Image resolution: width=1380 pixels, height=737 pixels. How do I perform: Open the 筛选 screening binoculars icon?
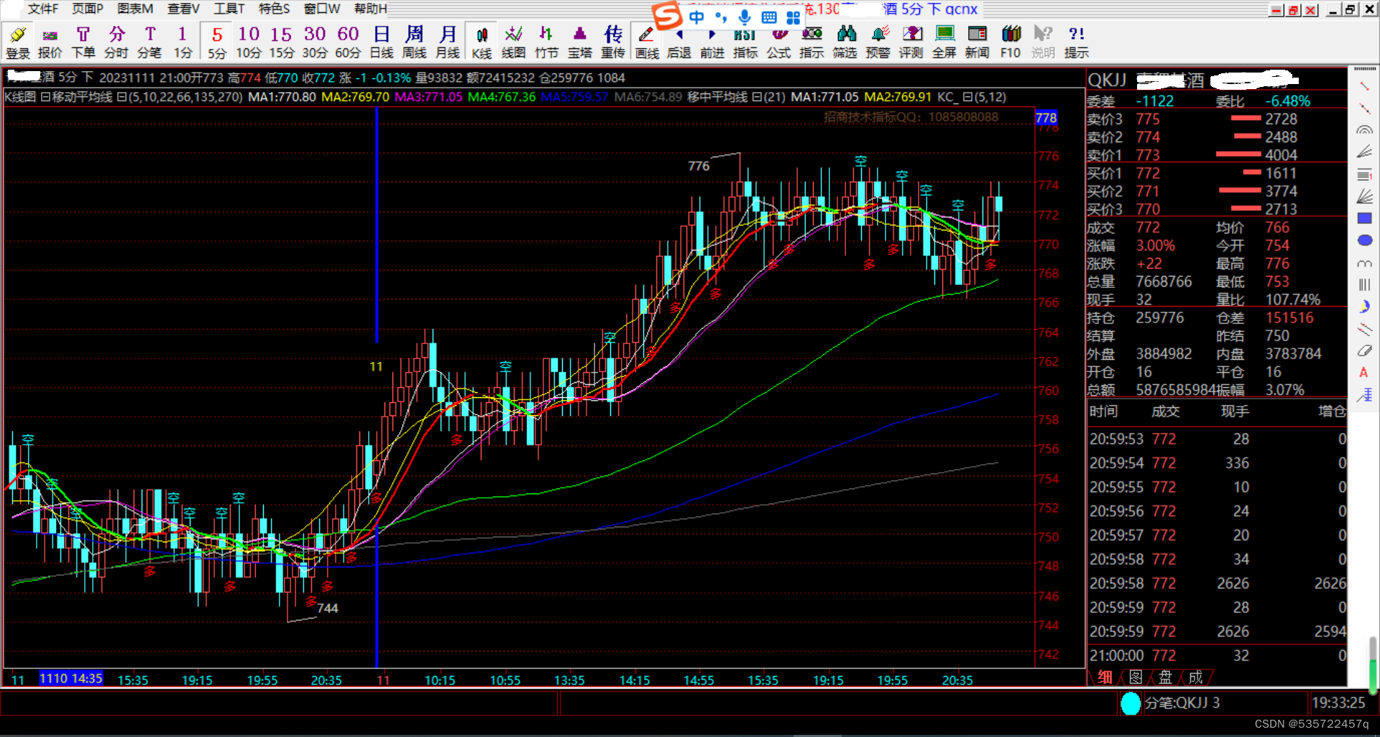coord(845,42)
